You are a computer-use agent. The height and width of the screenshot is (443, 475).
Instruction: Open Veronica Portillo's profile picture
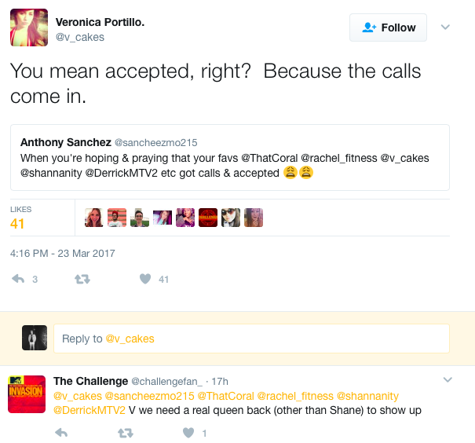tap(29, 27)
